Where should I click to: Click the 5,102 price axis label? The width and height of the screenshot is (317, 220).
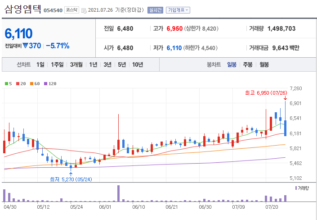pos(295,178)
